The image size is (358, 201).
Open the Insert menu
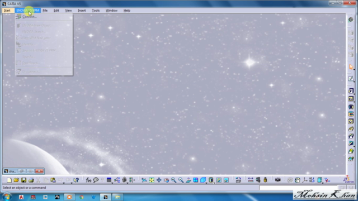[82, 11]
